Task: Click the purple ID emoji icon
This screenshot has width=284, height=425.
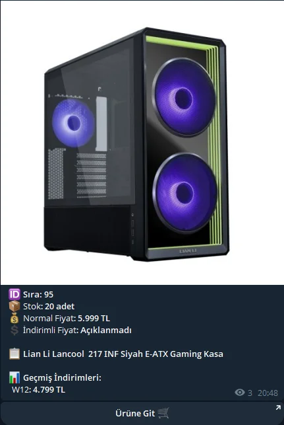Action: click(14, 294)
